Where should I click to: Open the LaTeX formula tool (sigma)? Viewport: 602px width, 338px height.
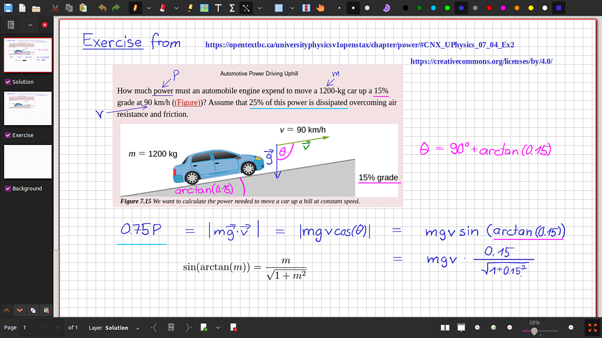[232, 8]
